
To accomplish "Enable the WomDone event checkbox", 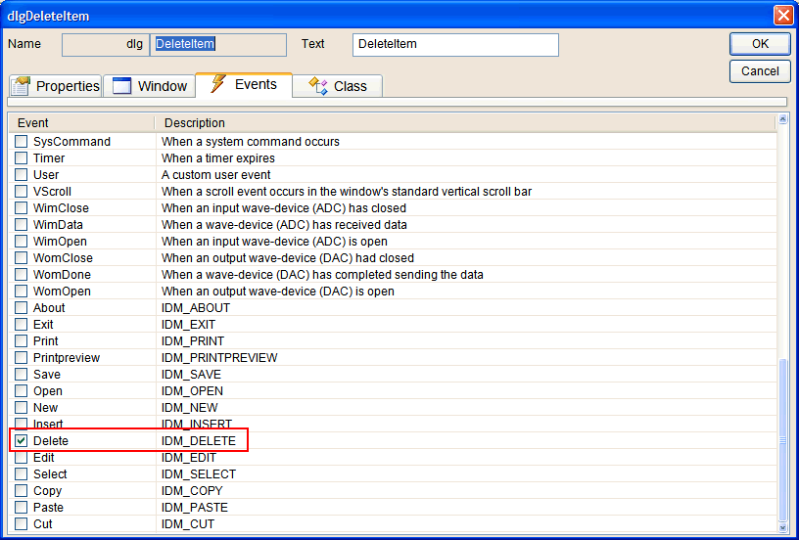I will (21, 274).
